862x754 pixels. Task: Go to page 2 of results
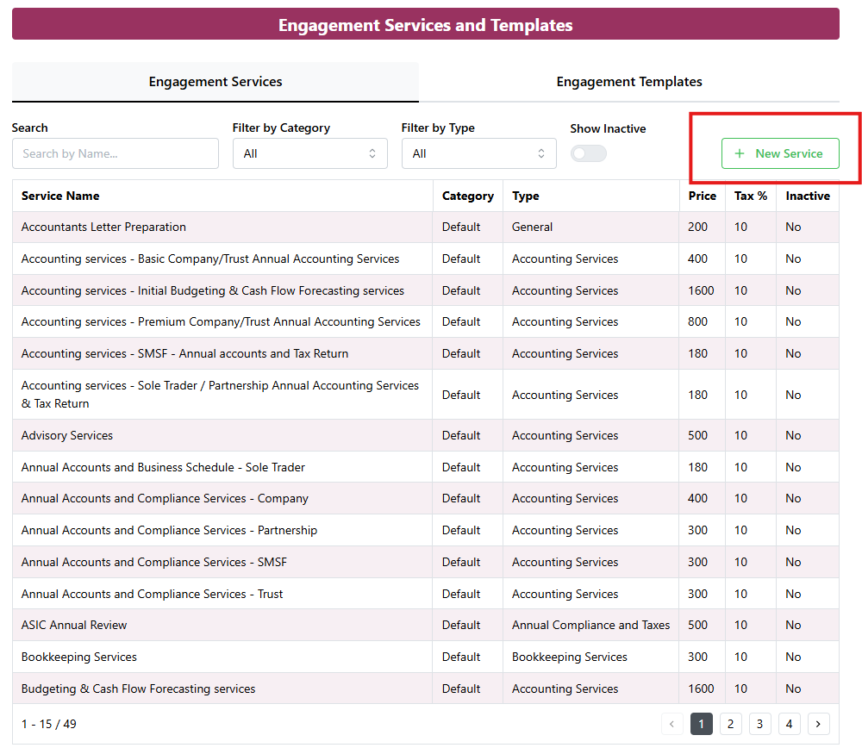point(730,724)
